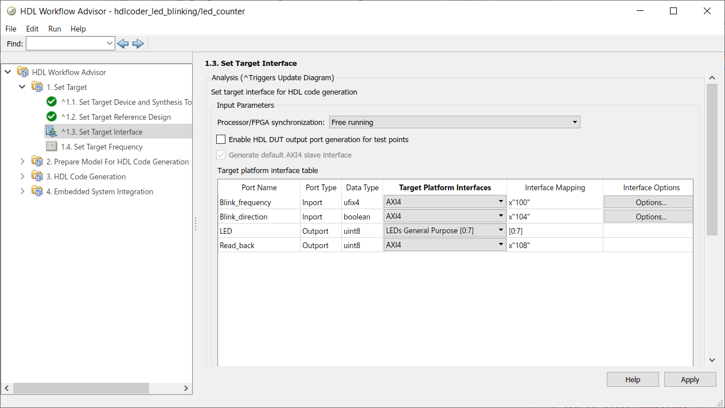This screenshot has height=408, width=725.
Task: Click the back arrow next to Find
Action: pos(123,44)
